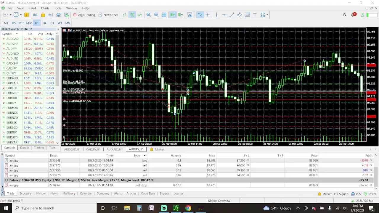Open the notifications icon with red badge
Screen dimensions: 379x213
[x=353, y=14]
